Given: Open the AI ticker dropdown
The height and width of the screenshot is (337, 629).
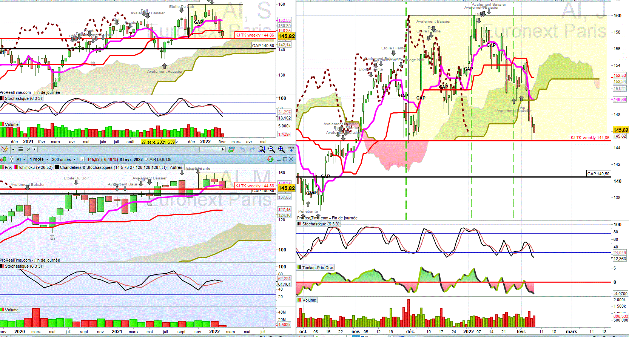Looking at the screenshot, I should [x=21, y=159].
